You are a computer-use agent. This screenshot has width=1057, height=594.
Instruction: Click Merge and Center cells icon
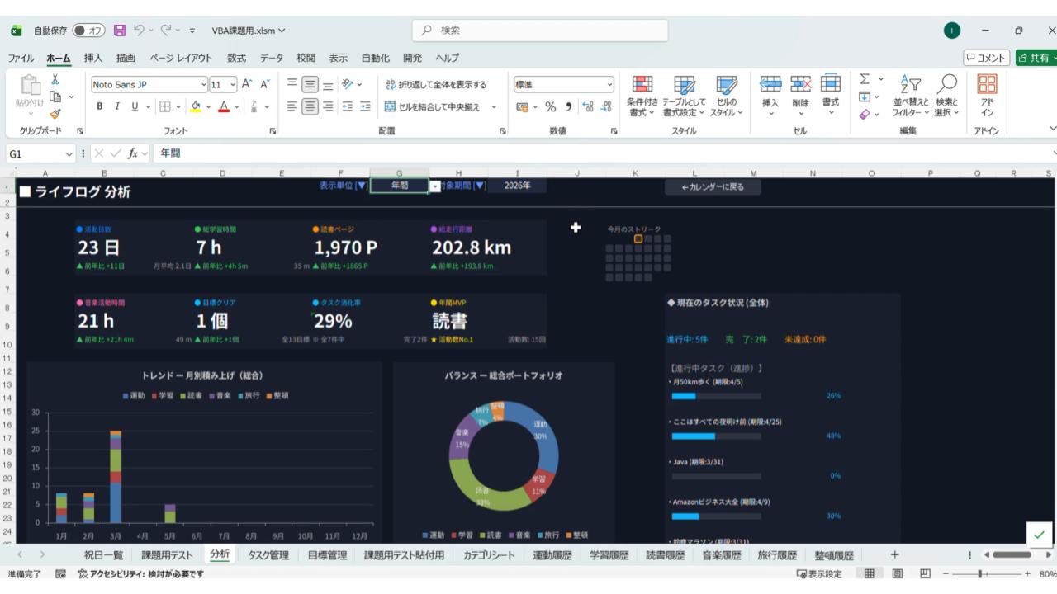436,106
